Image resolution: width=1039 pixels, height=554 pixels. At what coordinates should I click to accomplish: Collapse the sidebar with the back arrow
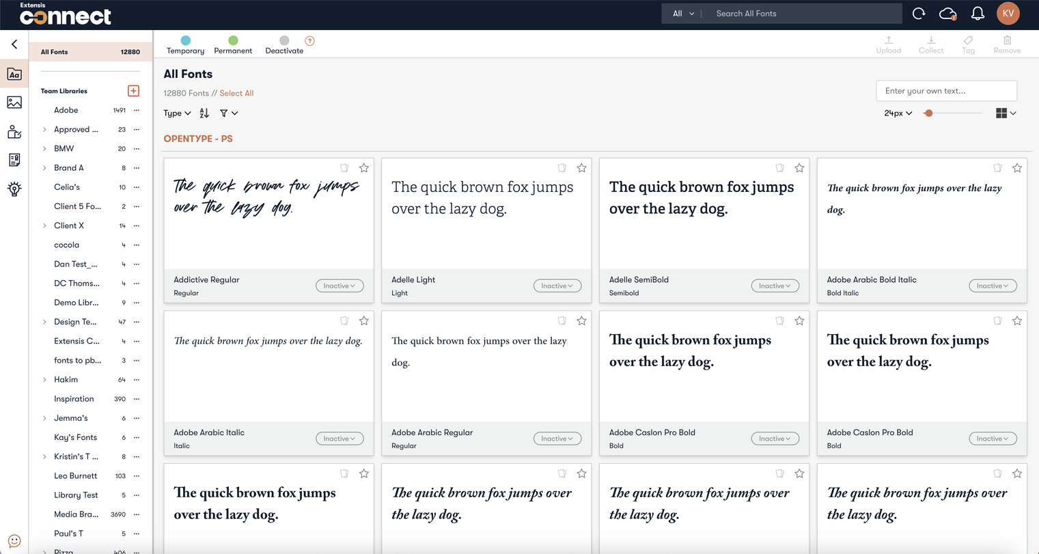pos(14,44)
